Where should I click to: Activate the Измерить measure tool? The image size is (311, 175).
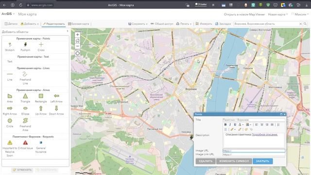pos(204,24)
